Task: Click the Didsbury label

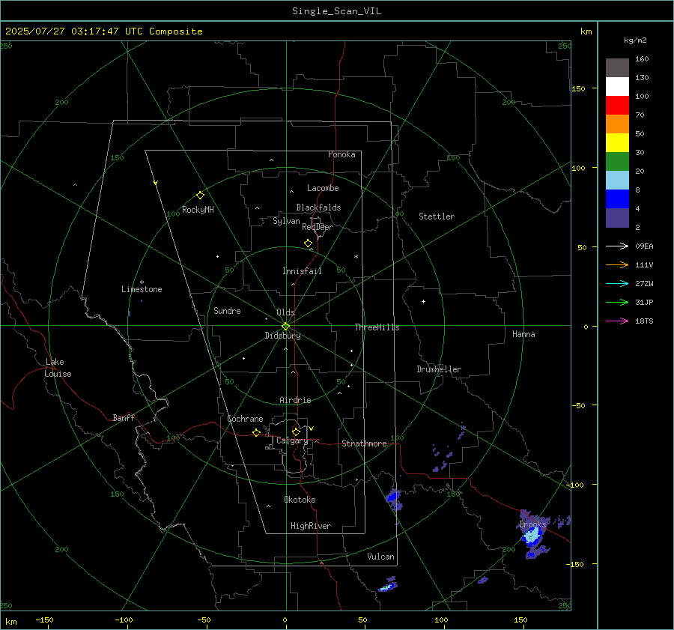Action: (282, 336)
